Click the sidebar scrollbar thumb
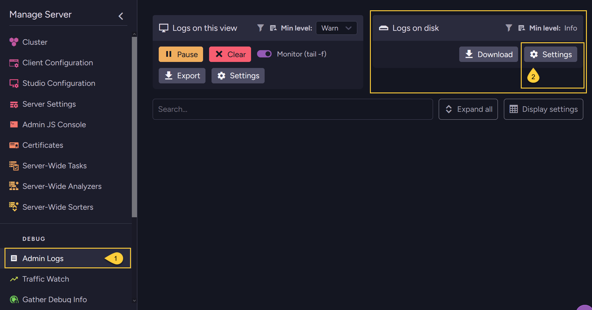The image size is (592, 310). click(135, 127)
